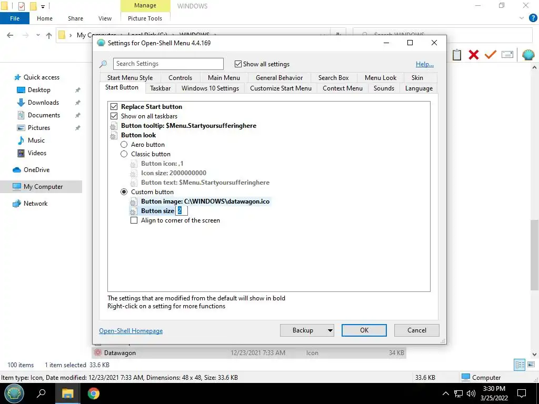
Task: Open the Picture Tools ribbon tab
Action: tap(145, 18)
